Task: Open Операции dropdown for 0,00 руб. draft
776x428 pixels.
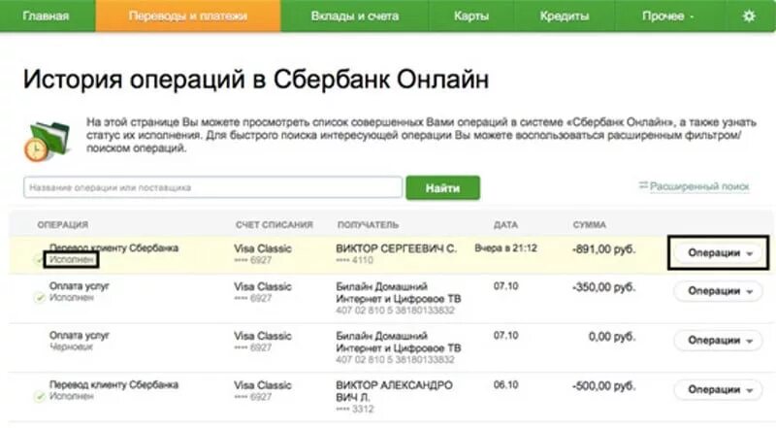Action: point(719,341)
